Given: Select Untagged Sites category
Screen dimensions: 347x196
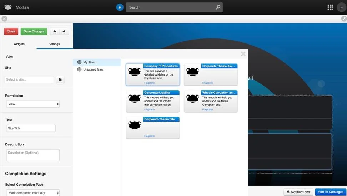Looking at the screenshot, I should click(97, 69).
